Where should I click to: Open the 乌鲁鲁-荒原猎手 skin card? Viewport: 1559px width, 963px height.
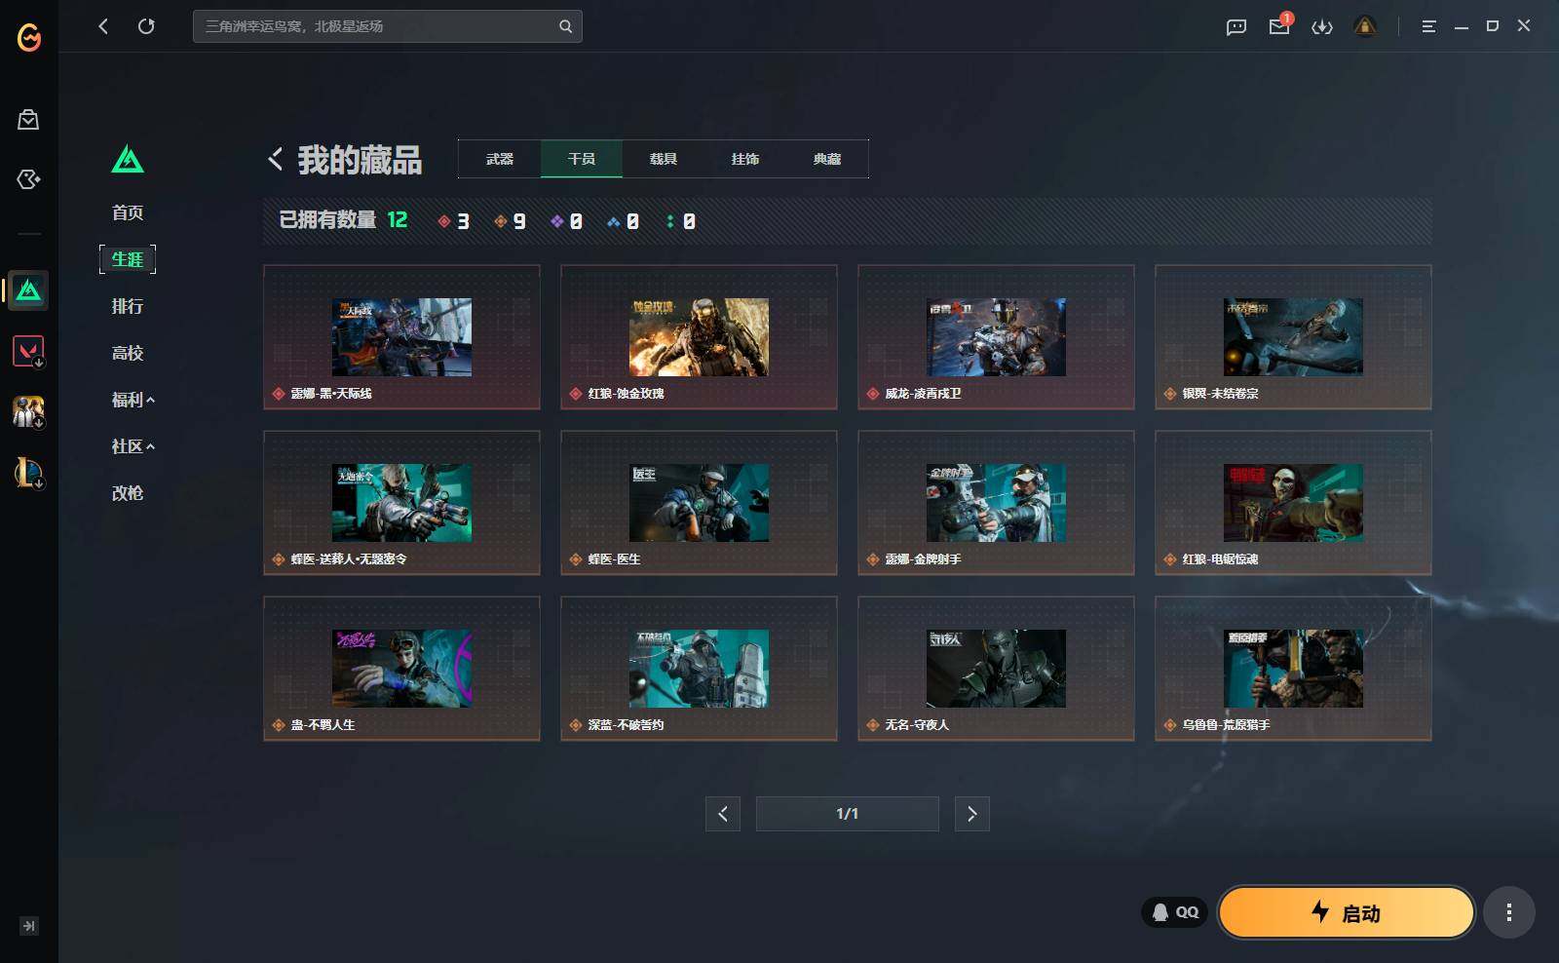pos(1293,669)
